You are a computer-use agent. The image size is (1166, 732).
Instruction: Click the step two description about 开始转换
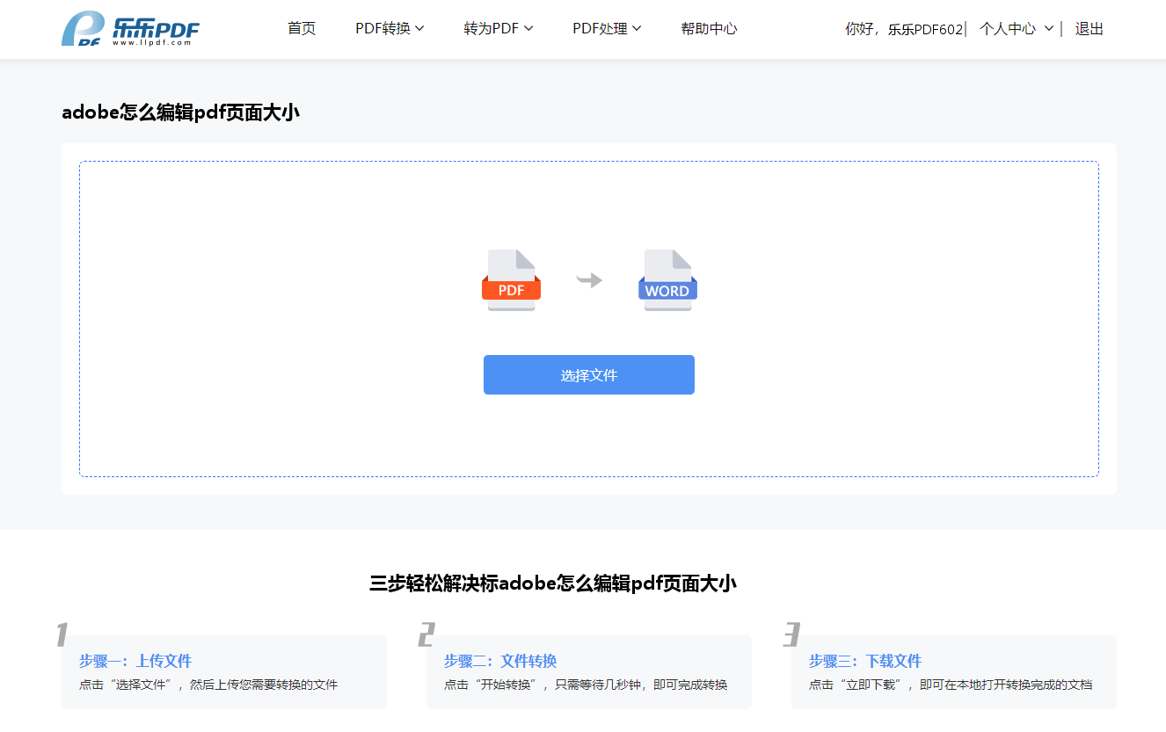[x=586, y=685]
